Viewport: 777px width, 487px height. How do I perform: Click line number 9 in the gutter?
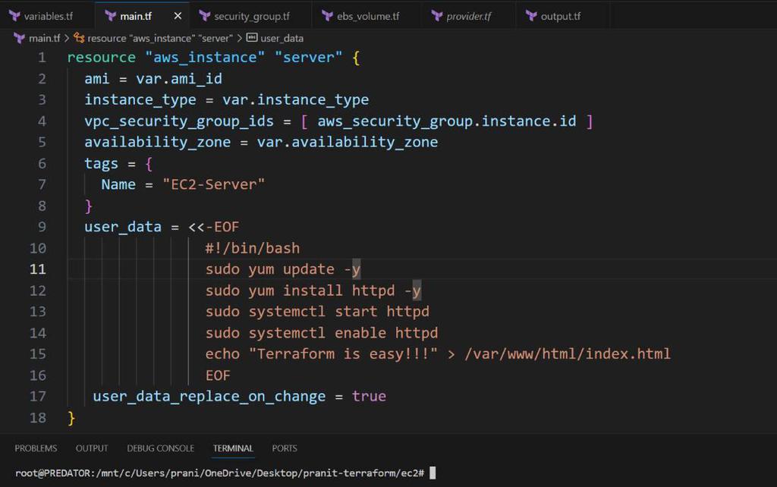click(42, 227)
